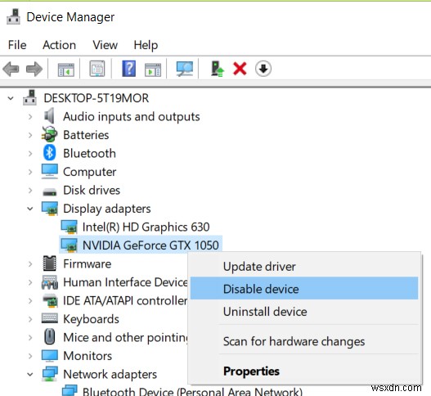
Task: Select the Monitors category
Action: pos(88,356)
